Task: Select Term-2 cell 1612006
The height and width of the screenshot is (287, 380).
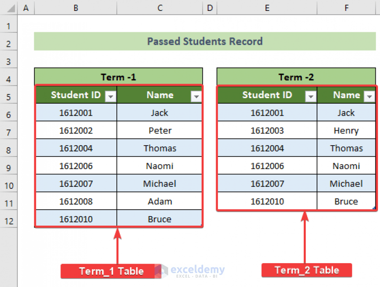Action: 267,166
